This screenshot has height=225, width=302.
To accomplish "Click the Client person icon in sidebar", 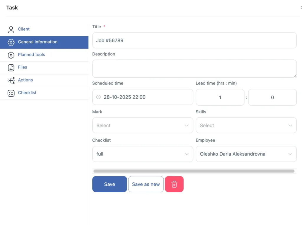I will pyautogui.click(x=11, y=29).
